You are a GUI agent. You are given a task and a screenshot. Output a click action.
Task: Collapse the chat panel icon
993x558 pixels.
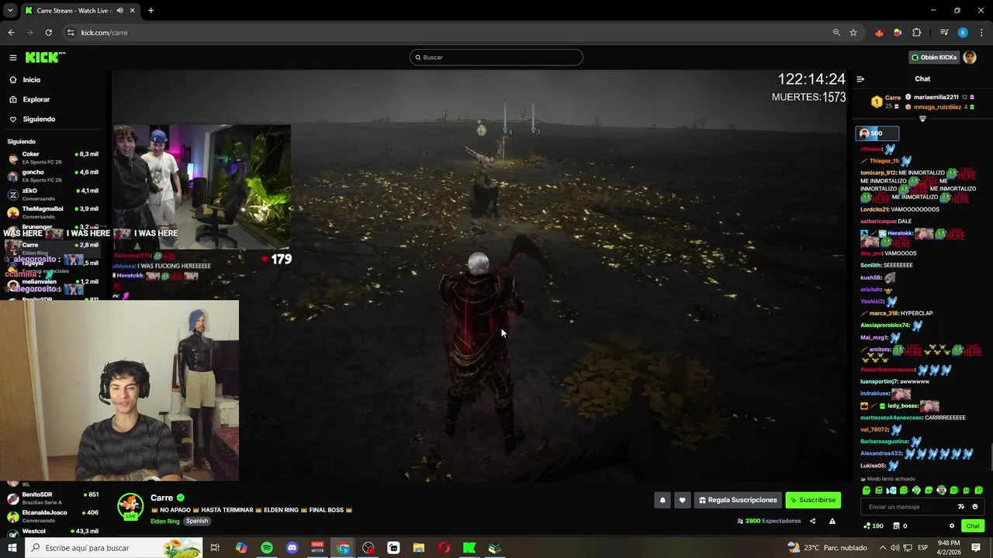coord(860,79)
